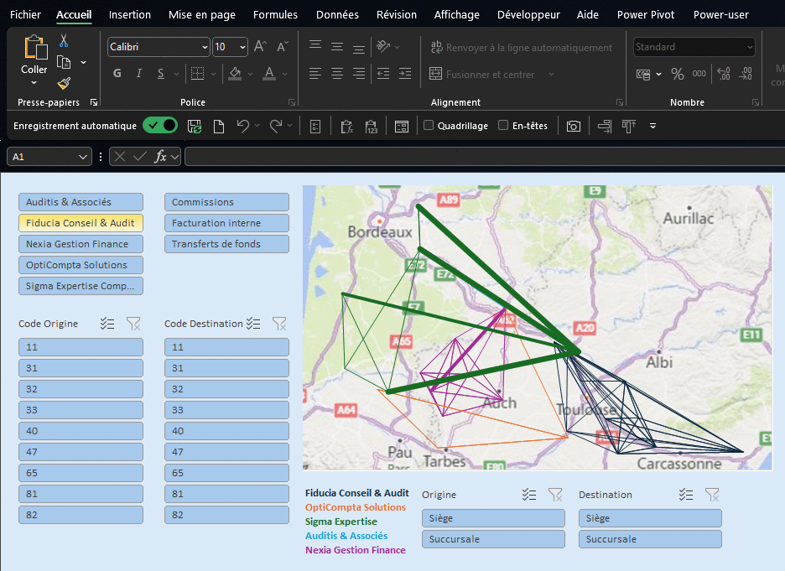Image resolution: width=785 pixels, height=571 pixels.
Task: Choose Transferts de fonds slicer item
Action: point(226,244)
